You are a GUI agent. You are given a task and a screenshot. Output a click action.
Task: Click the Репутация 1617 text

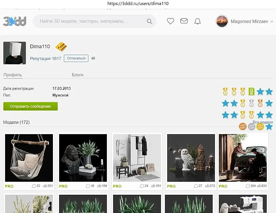(46, 58)
